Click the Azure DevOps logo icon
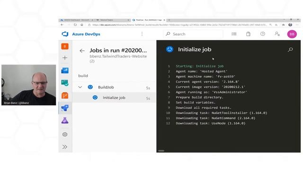The width and height of the screenshot is (303, 170). pyautogui.click(x=65, y=34)
